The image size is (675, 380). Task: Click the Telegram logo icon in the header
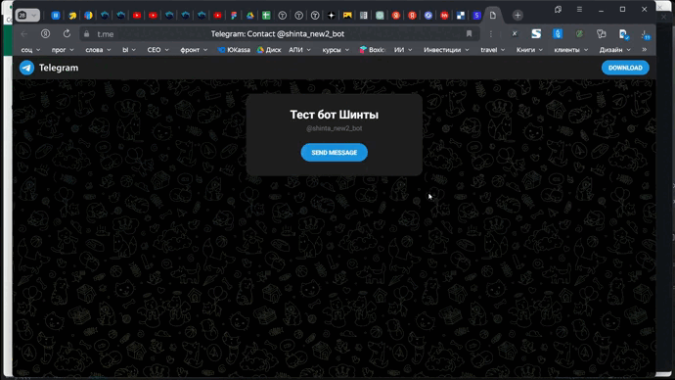(x=26, y=68)
